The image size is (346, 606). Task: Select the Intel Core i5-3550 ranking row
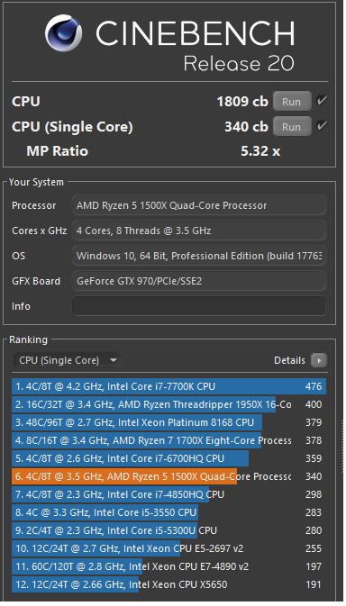pyautogui.click(x=168, y=512)
